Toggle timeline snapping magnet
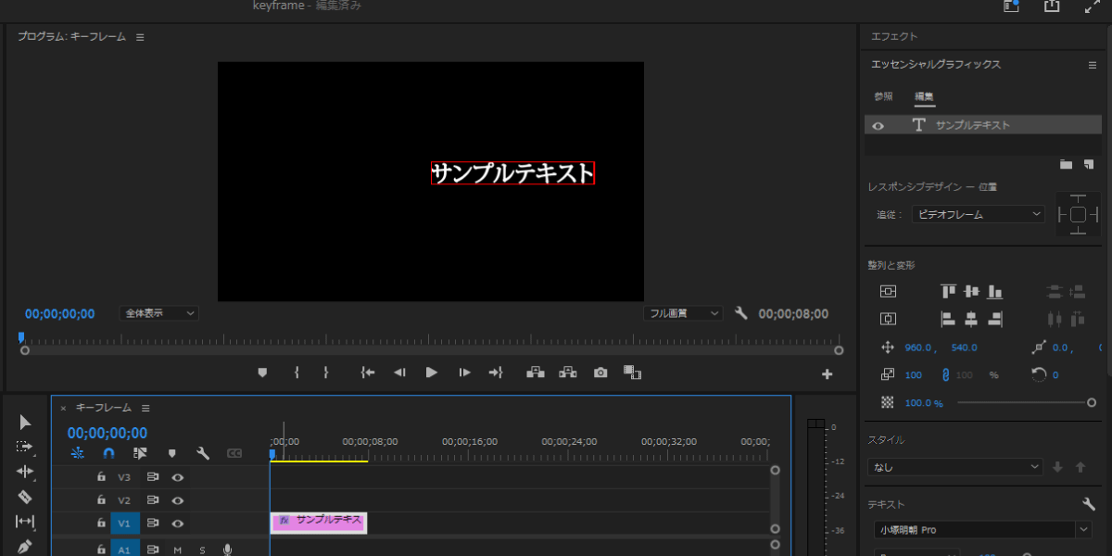This screenshot has height=556, width=1112. pos(108,453)
